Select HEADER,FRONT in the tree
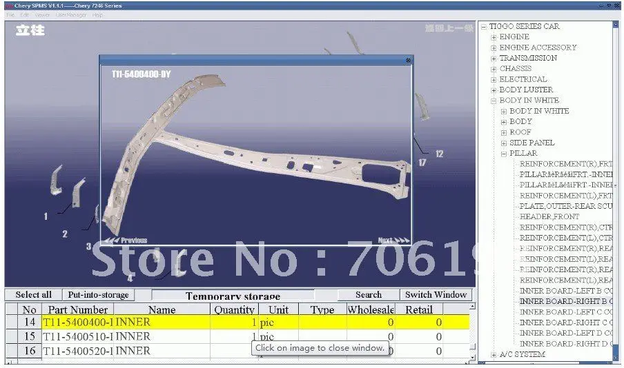This screenshot has width=624, height=368. (x=549, y=216)
